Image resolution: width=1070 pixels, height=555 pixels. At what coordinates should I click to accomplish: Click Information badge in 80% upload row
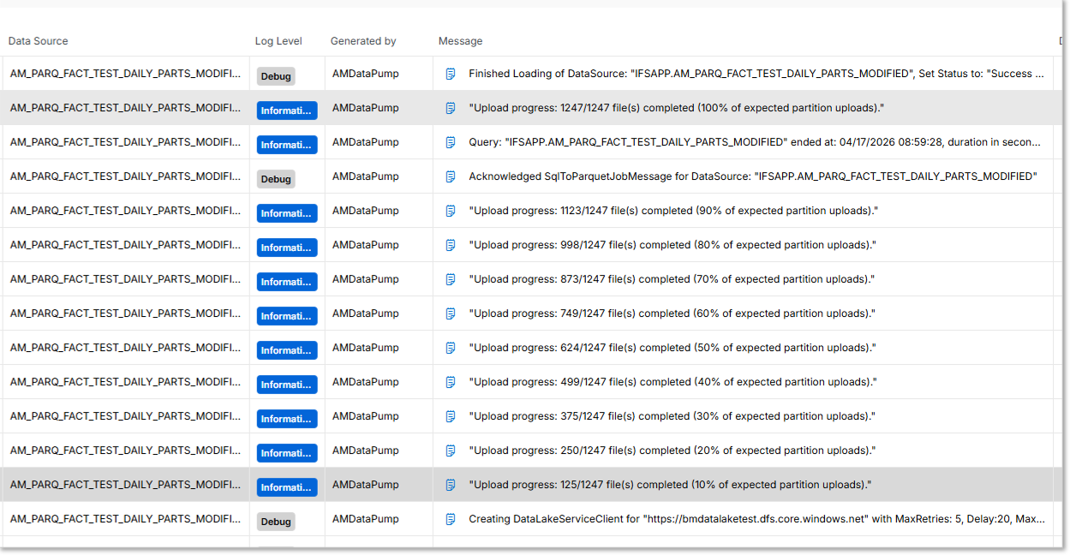(x=287, y=248)
